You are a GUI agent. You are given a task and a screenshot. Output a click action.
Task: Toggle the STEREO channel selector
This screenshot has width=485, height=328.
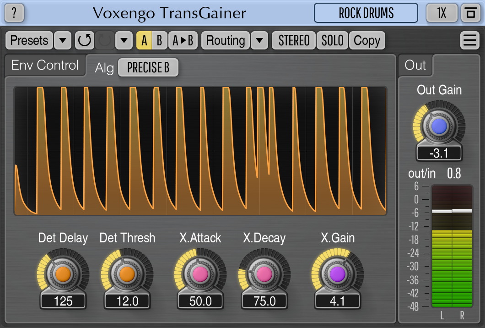coord(293,40)
